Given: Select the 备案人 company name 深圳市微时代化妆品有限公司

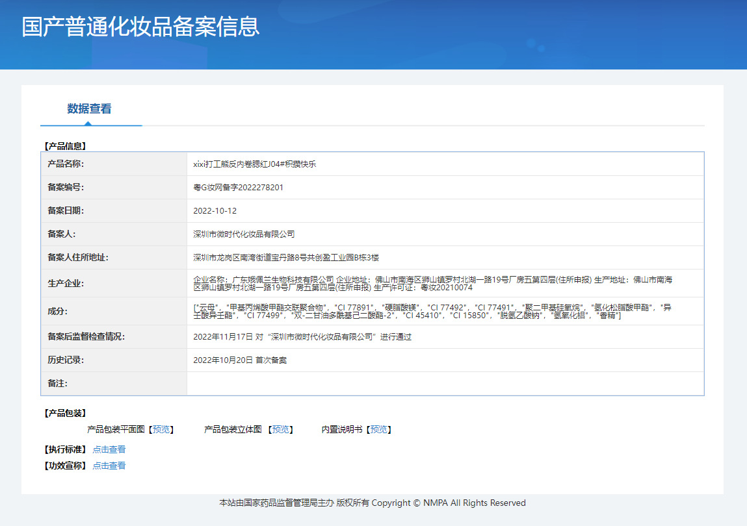Looking at the screenshot, I should click(x=244, y=234).
